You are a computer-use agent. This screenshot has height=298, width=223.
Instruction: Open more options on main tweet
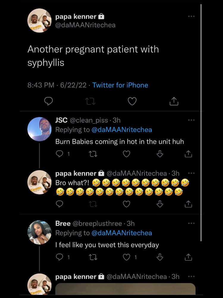tap(191, 16)
